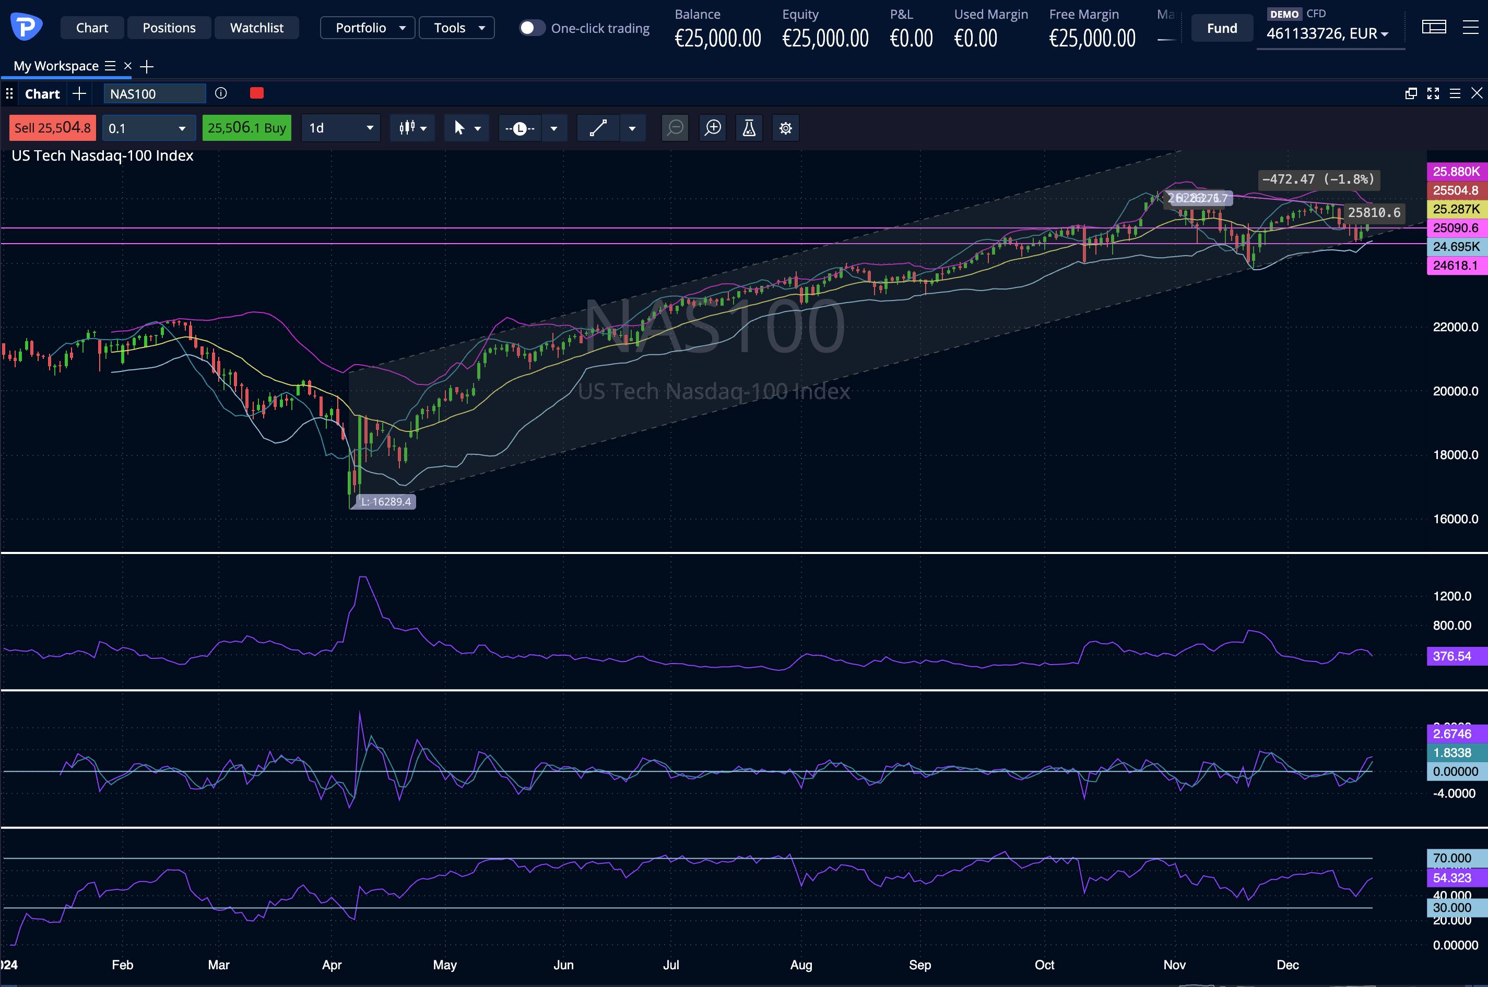Click the red market status indicator

(x=256, y=92)
